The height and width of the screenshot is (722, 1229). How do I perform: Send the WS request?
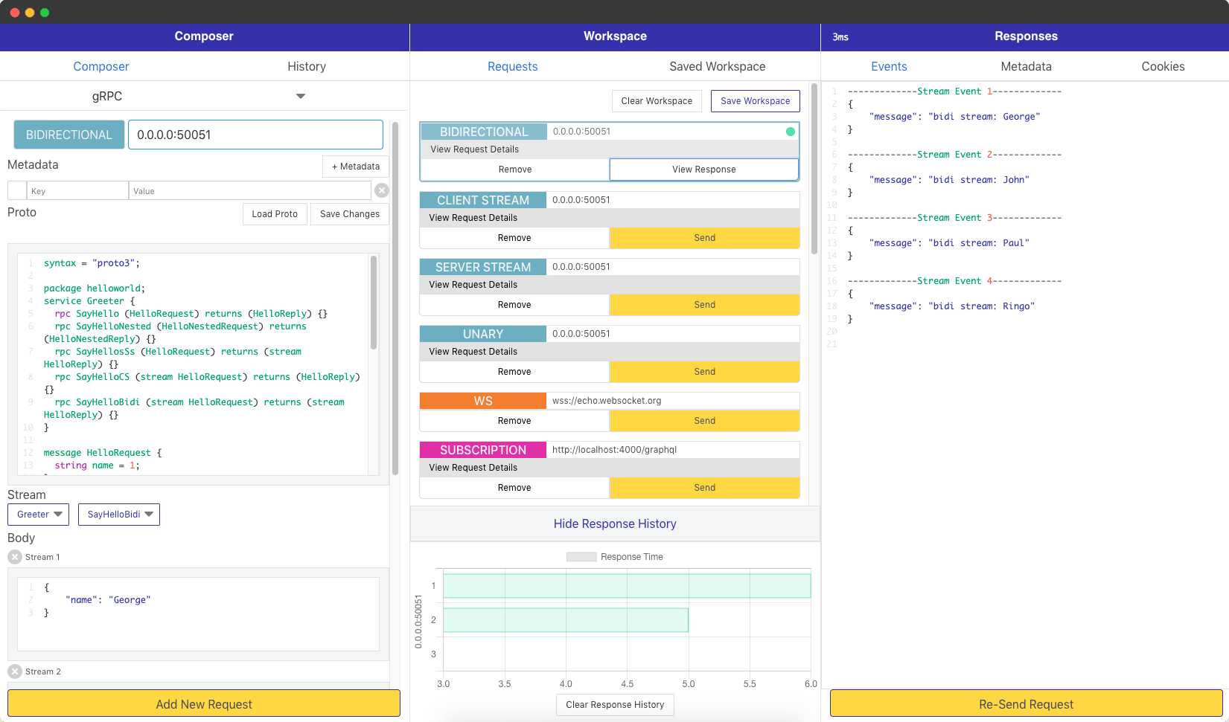(x=704, y=421)
